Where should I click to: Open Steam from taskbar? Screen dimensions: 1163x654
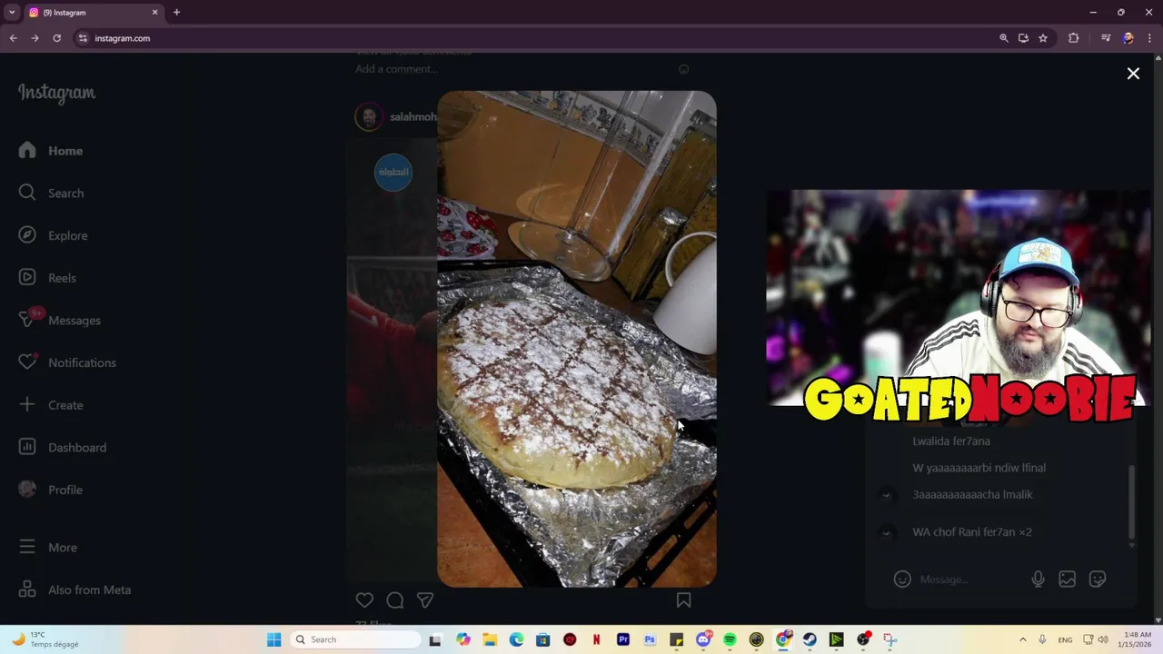coord(810,639)
